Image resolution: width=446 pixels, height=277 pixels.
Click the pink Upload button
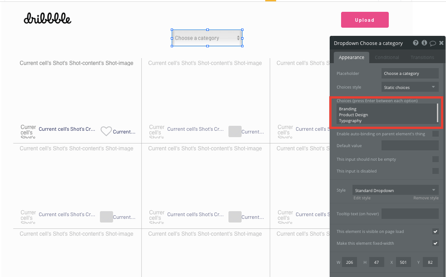coord(365,20)
